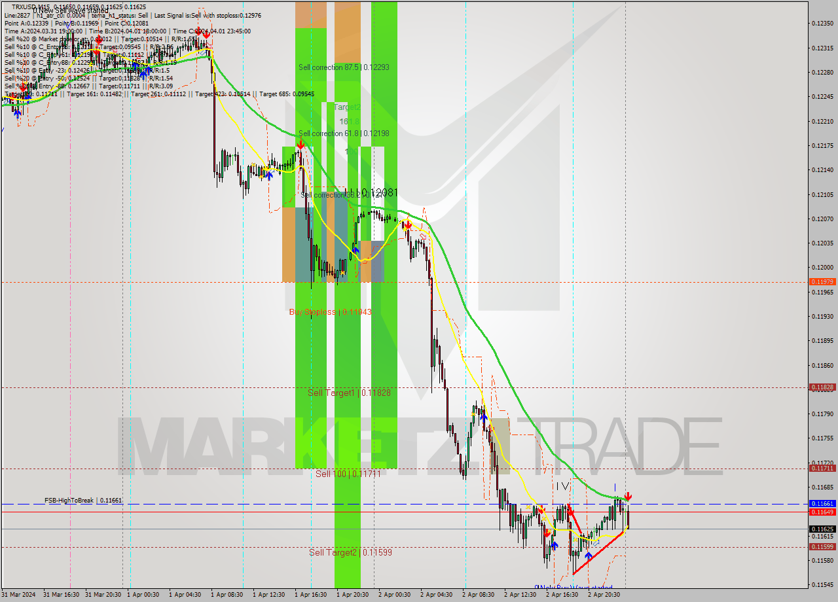Click the price tag 0.11711 on the axis
This screenshot has width=838, height=602.
(822, 469)
